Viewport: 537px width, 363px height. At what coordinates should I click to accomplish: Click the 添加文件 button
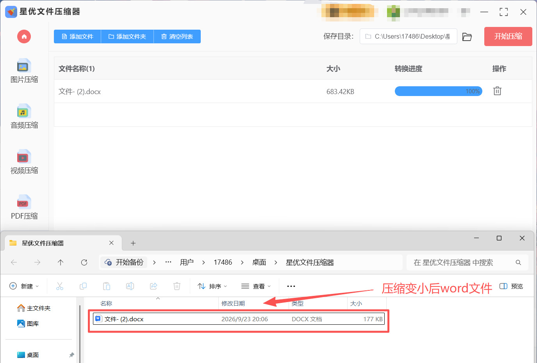tap(77, 37)
